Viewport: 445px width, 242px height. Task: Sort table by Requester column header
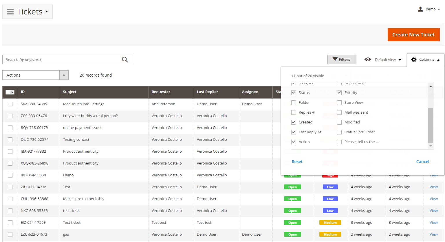coord(171,92)
